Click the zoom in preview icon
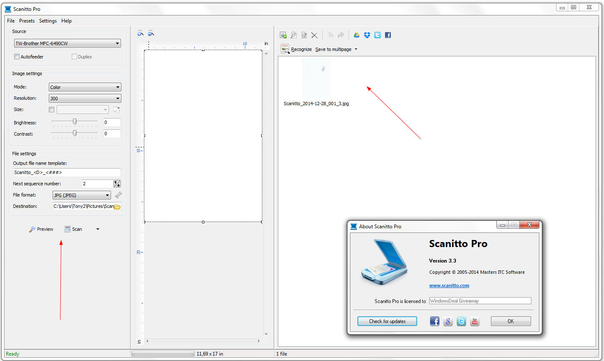 click(140, 33)
